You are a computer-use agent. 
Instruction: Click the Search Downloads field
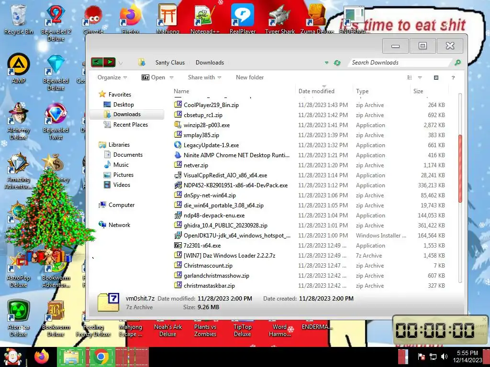pos(400,63)
